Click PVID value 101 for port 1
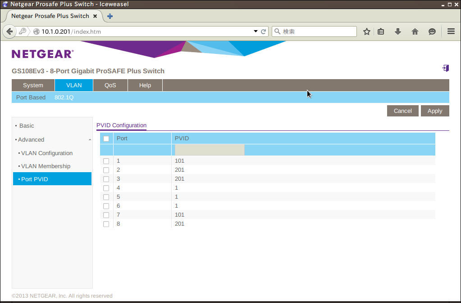Image resolution: width=461 pixels, height=303 pixels. point(179,161)
